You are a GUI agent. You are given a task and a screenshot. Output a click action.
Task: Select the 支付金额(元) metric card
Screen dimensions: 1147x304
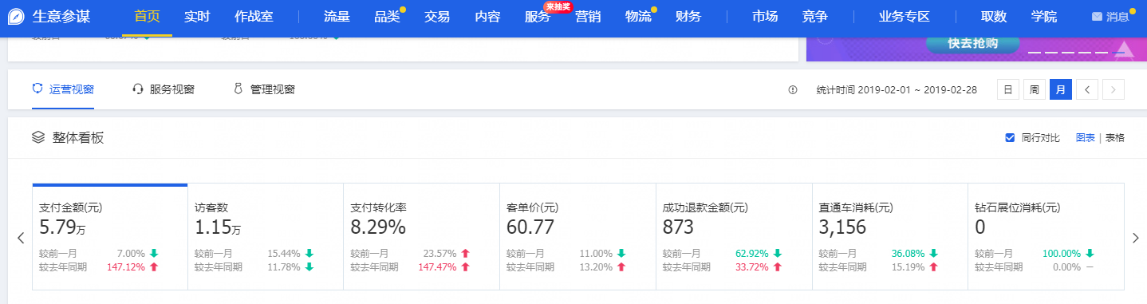click(109, 236)
